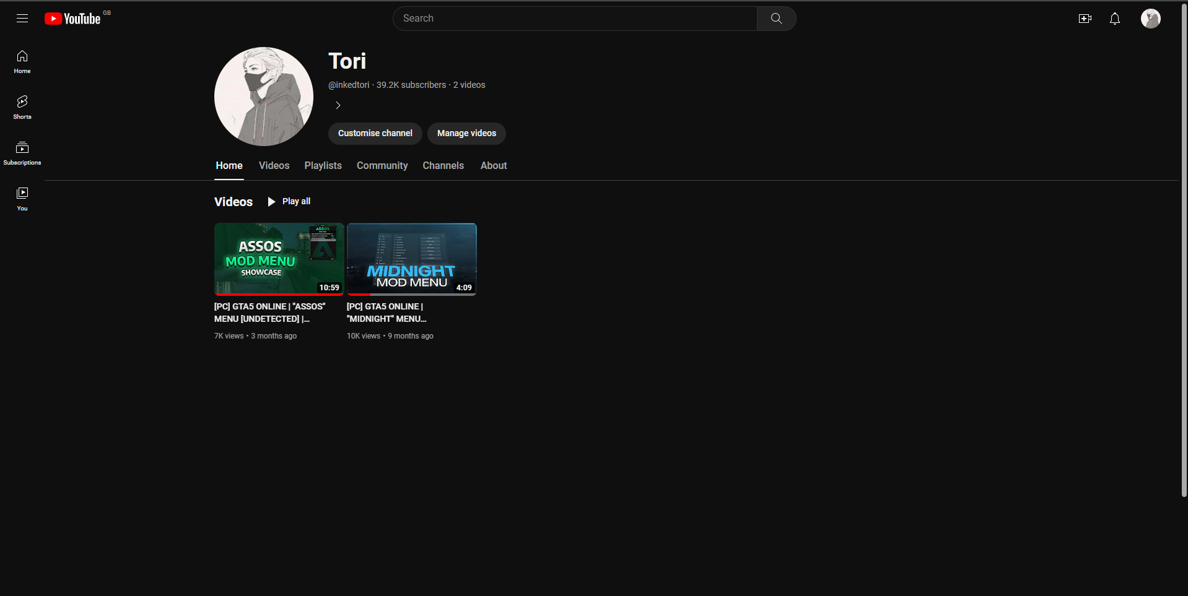
Task: Open ASSOS Mod Menu video thumbnail
Action: [279, 259]
